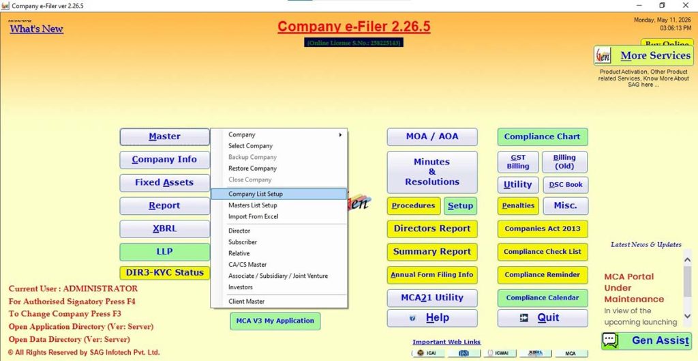Open Company Info
This screenshot has height=361, width=698.
(165, 160)
